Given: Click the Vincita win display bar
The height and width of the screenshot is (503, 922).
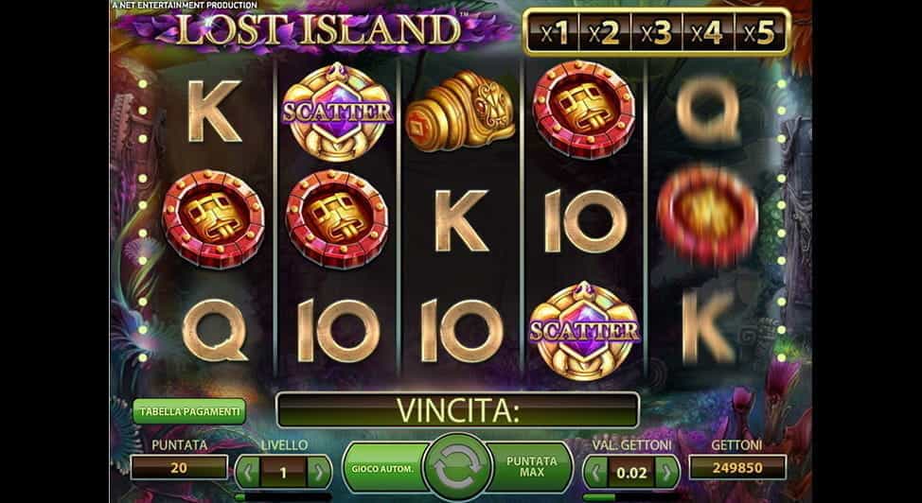Looking at the screenshot, I should (457, 410).
